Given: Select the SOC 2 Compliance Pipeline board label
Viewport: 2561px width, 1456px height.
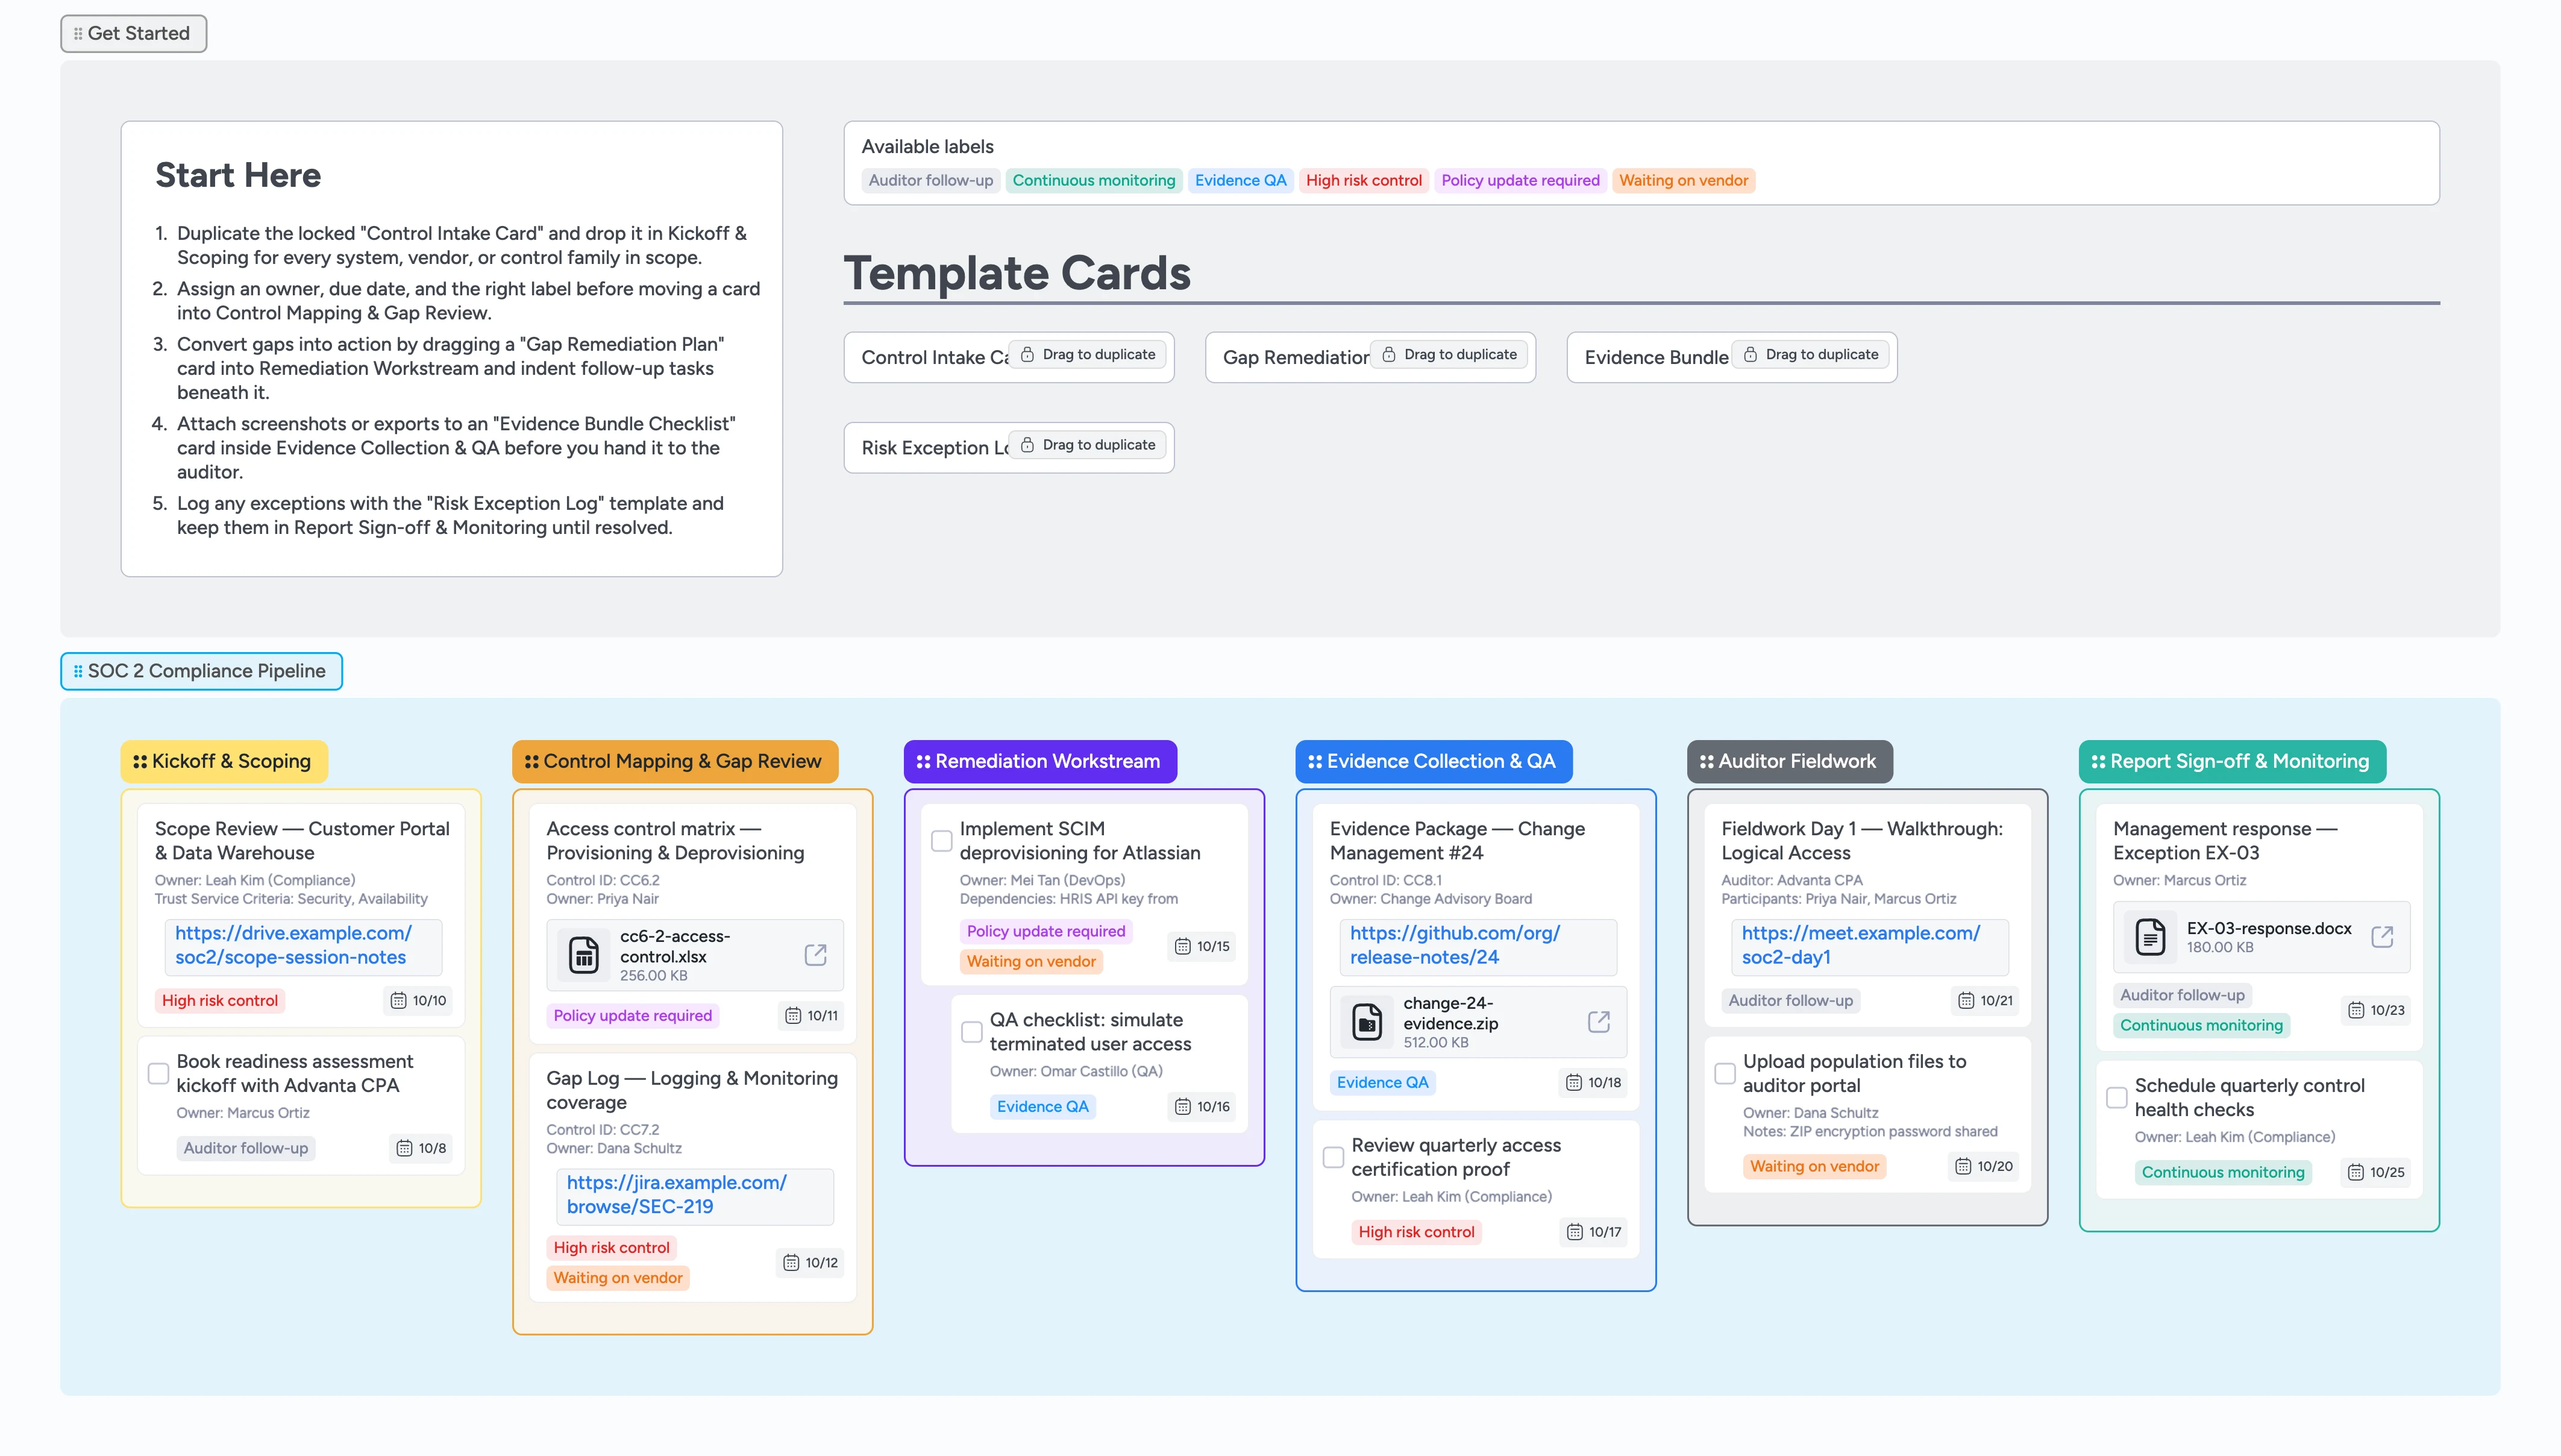Looking at the screenshot, I should point(200,671).
